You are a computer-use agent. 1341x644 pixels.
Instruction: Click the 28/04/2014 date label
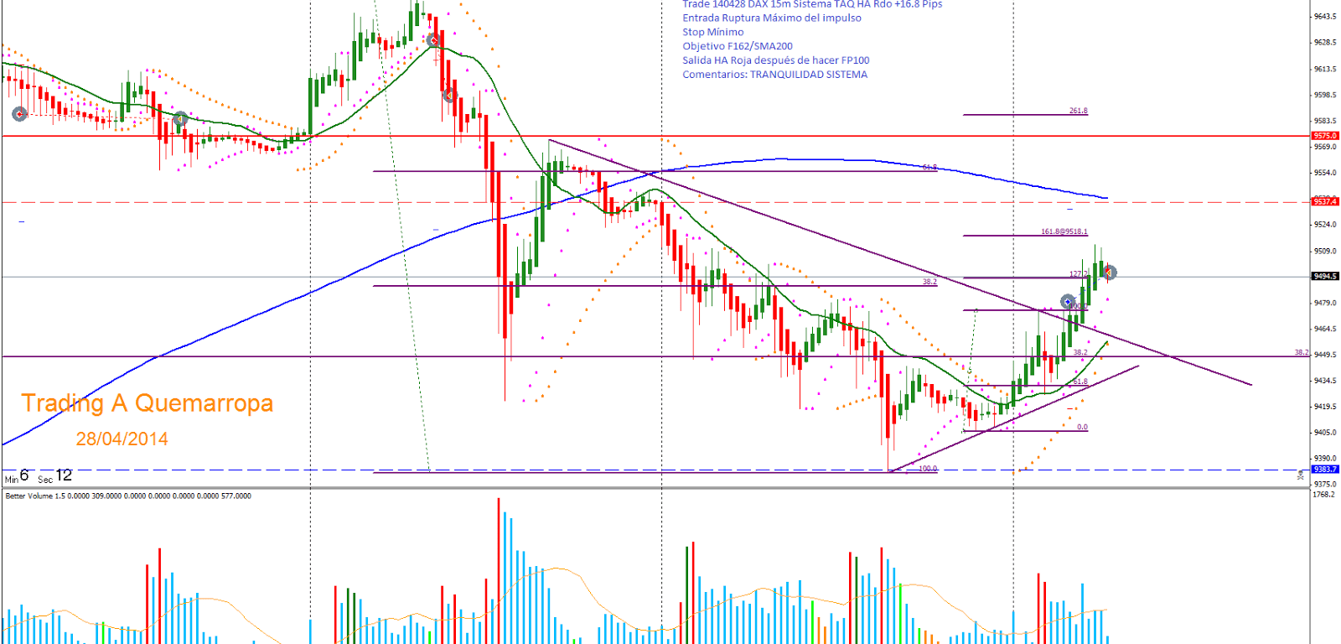pos(122,439)
